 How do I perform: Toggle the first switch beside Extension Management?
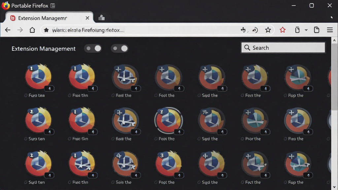(93, 48)
